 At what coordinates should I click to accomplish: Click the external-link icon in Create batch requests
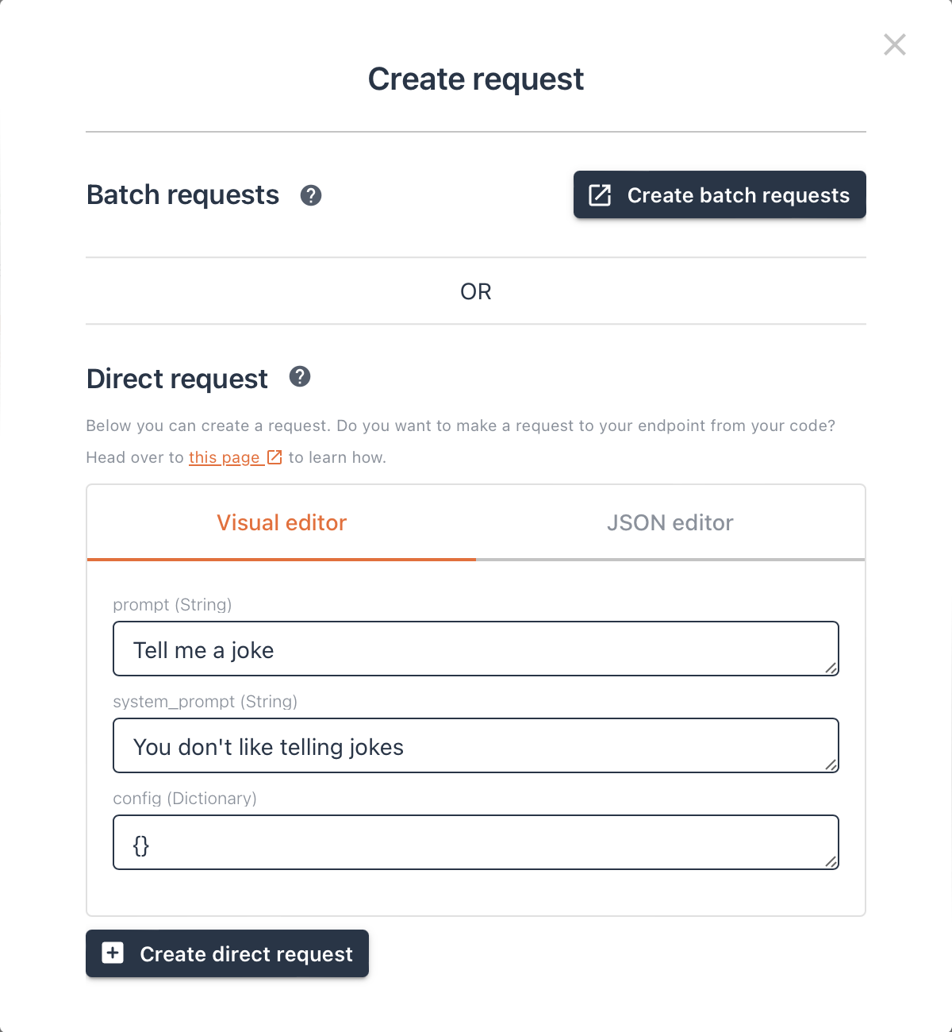coord(600,195)
